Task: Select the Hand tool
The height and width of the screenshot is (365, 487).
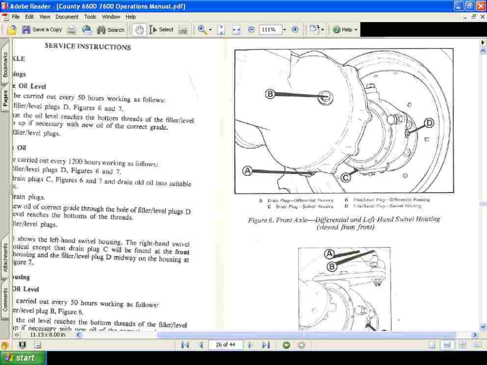Action: click(139, 30)
